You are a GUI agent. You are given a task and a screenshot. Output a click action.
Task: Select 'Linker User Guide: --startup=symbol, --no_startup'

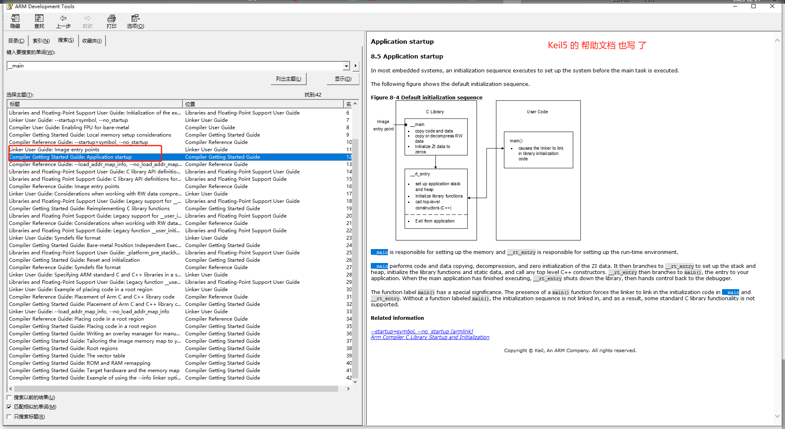tap(68, 120)
